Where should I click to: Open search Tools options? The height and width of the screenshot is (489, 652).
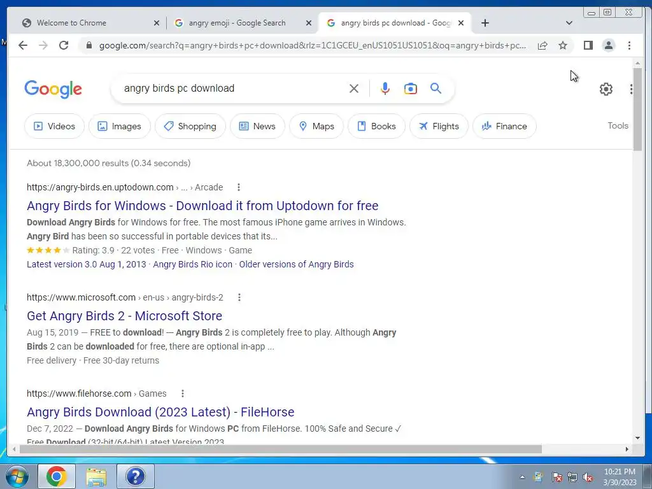618,125
